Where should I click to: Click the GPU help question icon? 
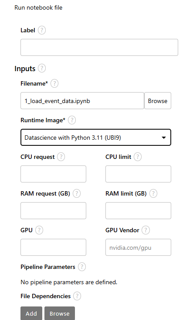[39, 230]
